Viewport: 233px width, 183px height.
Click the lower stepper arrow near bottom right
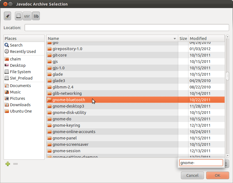click(x=226, y=165)
